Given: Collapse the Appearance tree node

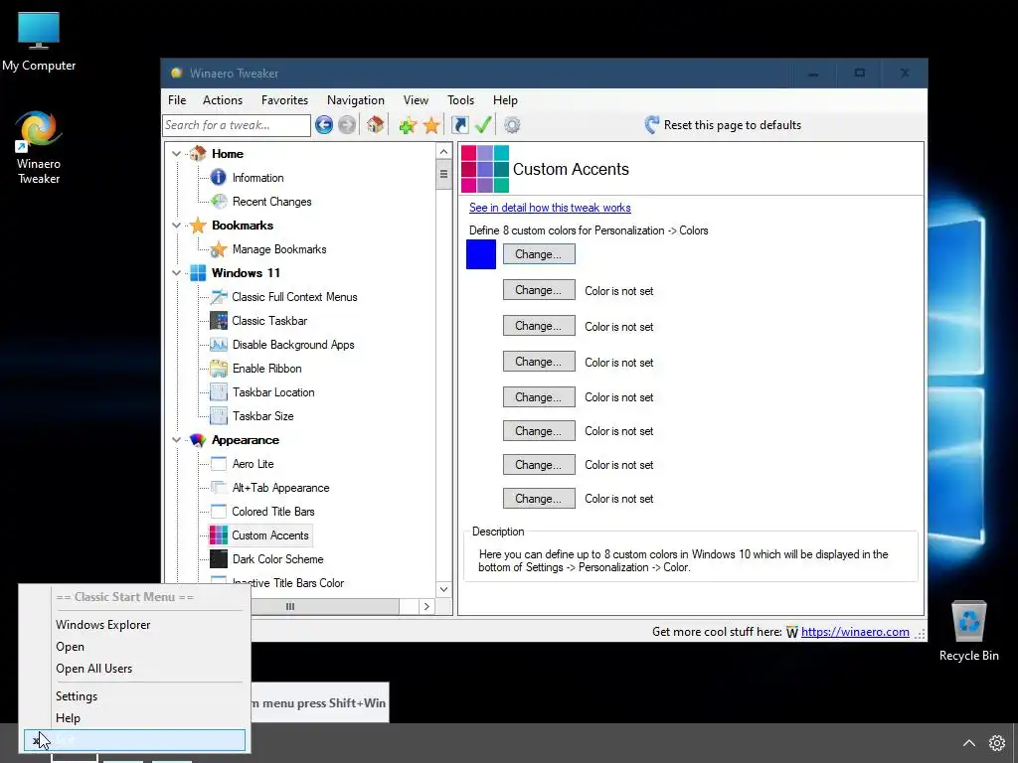Looking at the screenshot, I should pos(177,440).
